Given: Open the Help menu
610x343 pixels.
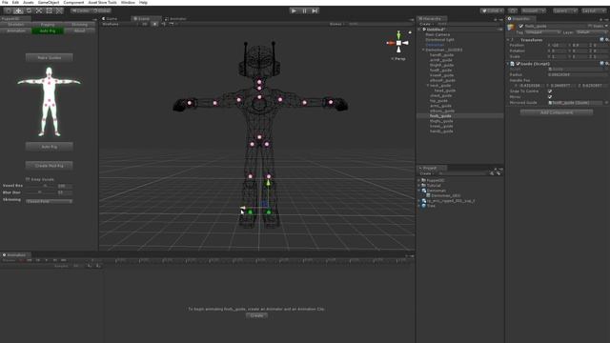Looking at the screenshot, I should click(143, 2).
